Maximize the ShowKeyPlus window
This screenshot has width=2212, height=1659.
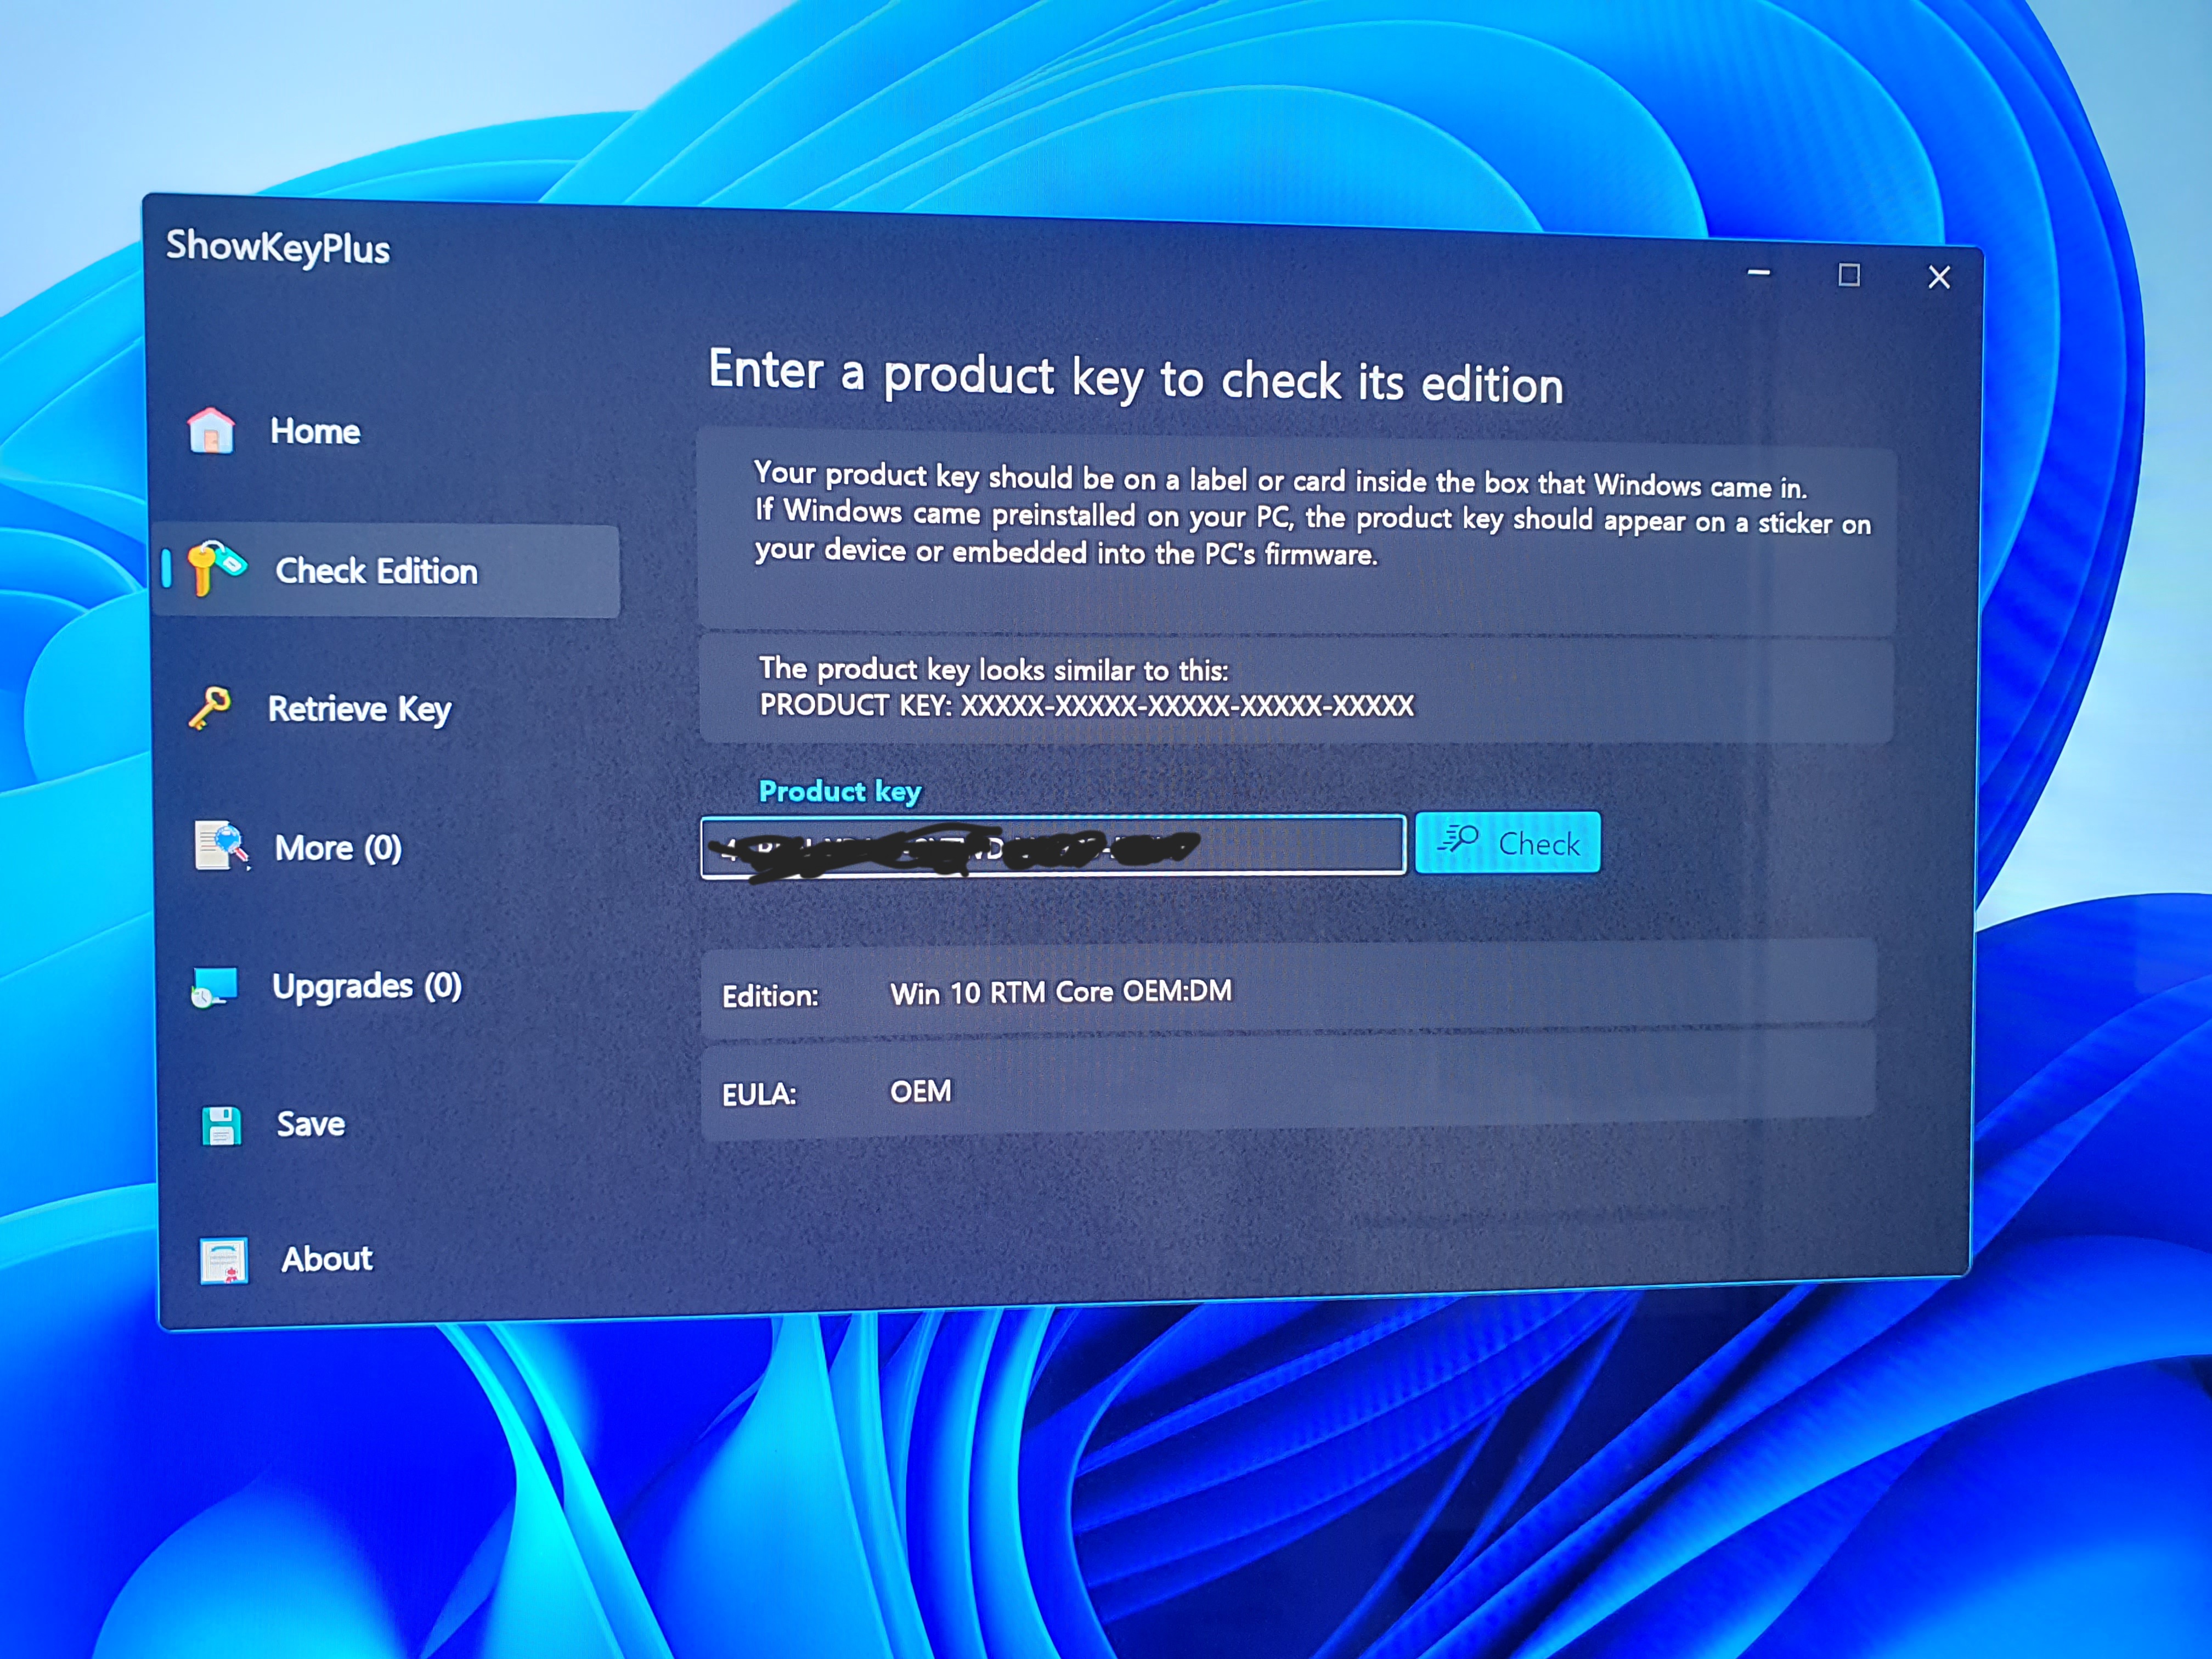tap(1849, 275)
